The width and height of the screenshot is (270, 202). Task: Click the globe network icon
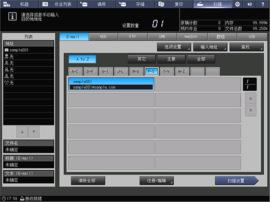tap(238, 4)
